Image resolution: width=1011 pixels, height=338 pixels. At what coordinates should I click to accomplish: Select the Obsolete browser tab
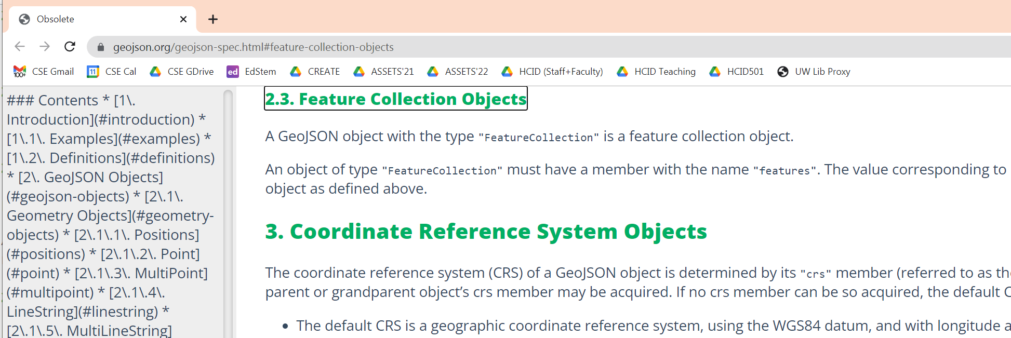[102, 19]
